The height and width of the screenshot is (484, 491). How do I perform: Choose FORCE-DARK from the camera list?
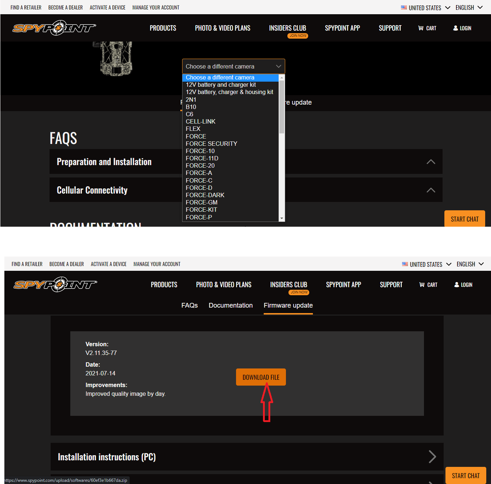(230, 195)
